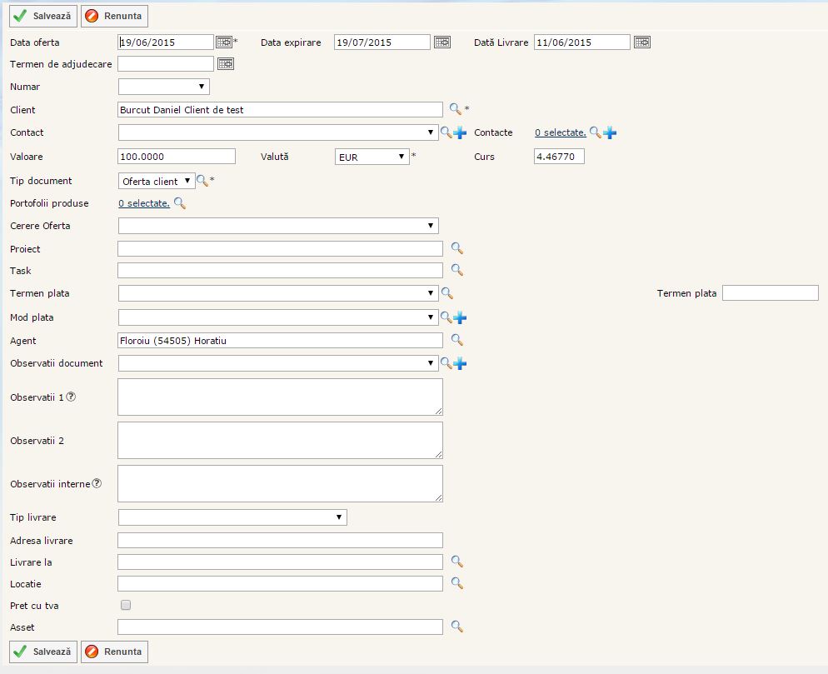Open the Tip document dropdown
Screen dimensions: 828x674
(x=157, y=181)
